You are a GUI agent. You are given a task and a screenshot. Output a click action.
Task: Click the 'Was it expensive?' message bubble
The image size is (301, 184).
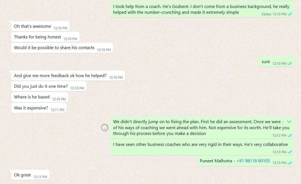click(x=31, y=108)
